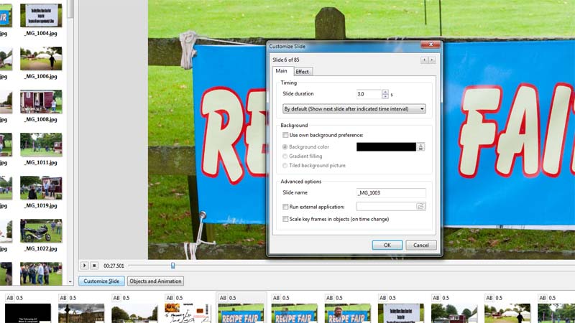The width and height of the screenshot is (575, 323).
Task: Click the _MG_1006.jpg file name label
Action: (x=40, y=76)
